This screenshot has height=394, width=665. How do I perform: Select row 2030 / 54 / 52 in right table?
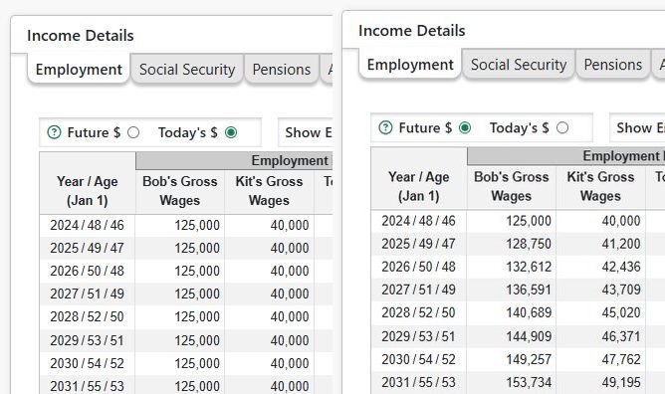point(519,359)
